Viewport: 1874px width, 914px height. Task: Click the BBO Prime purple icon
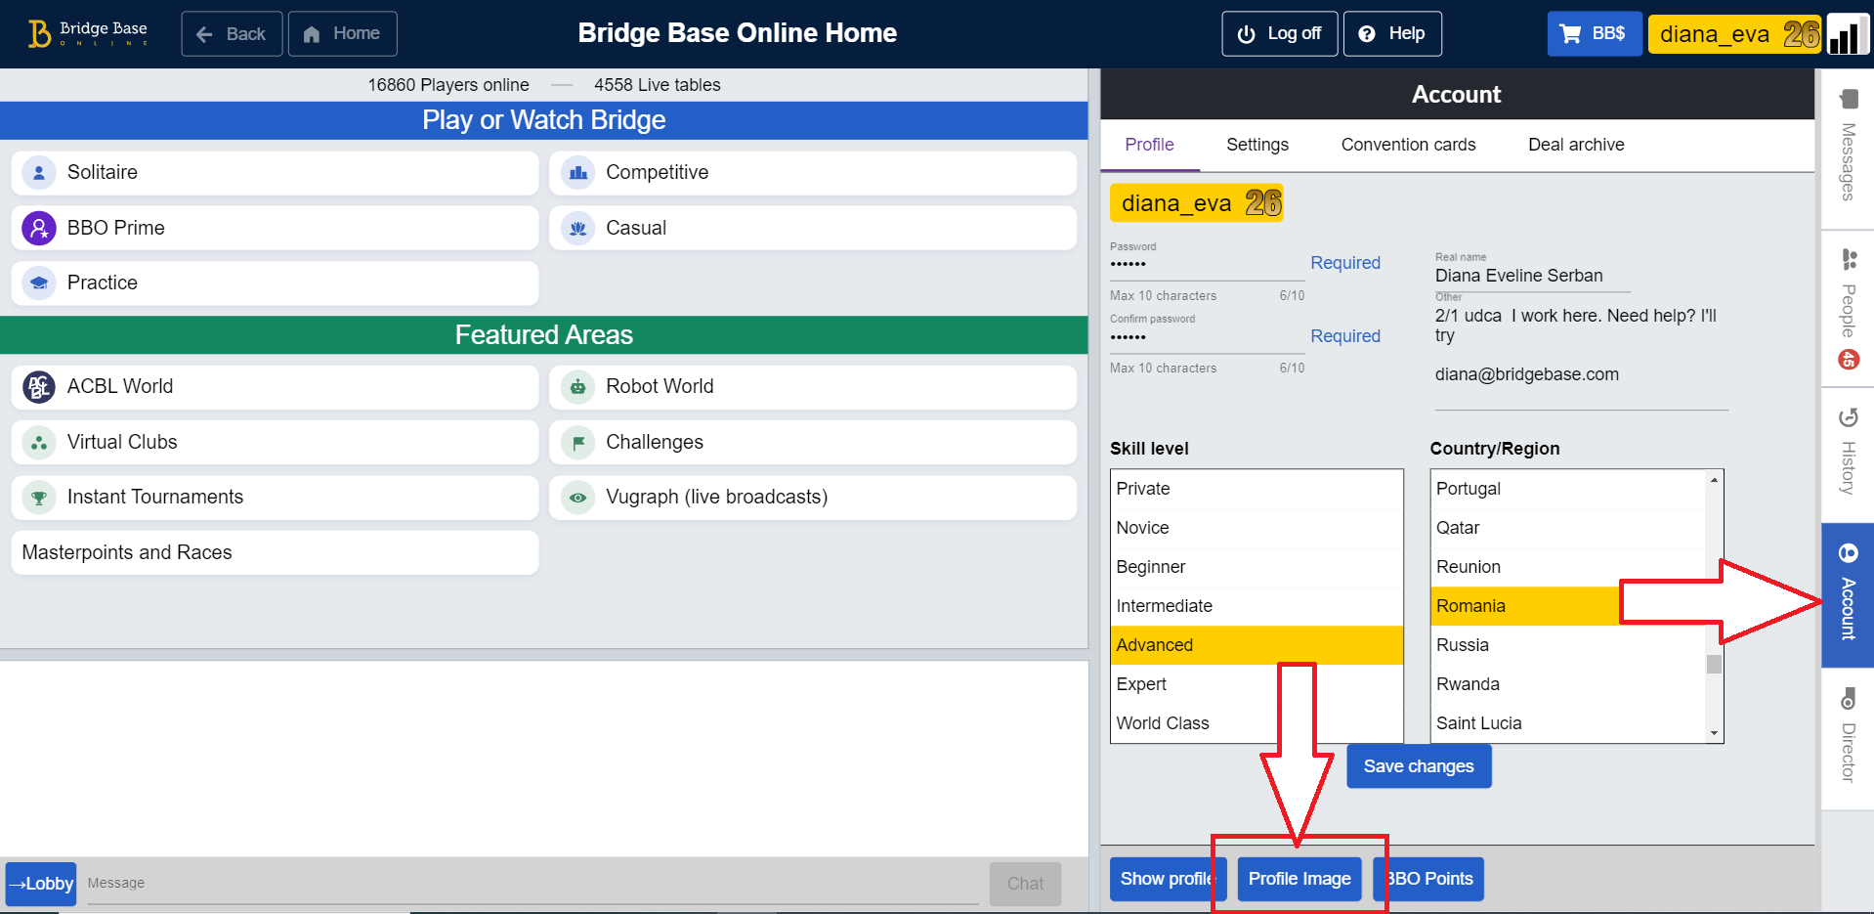pos(39,228)
